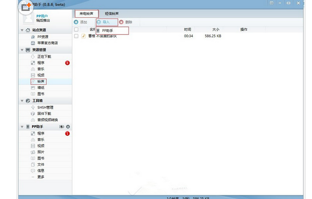Collapse the 工具箱 section arrow
Screen dimensions: 312x199
pyautogui.click(x=22, y=100)
